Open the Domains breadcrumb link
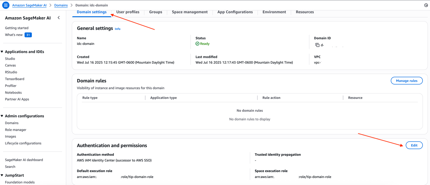This screenshot has width=430, height=185. 61,5
